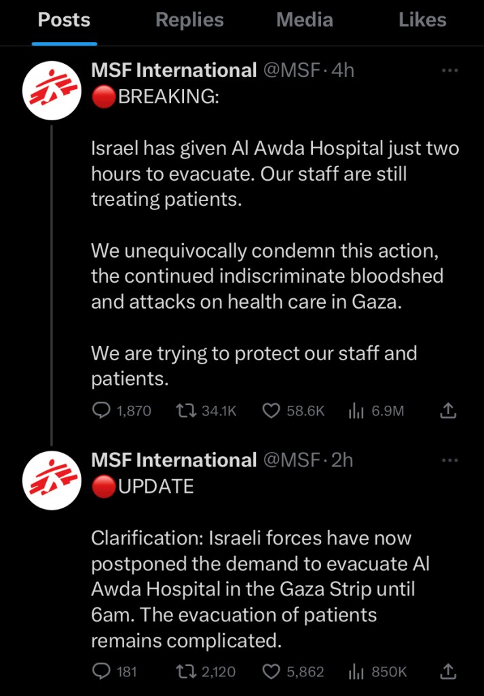The height and width of the screenshot is (696, 484).
Task: Switch to the Media tab
Action: (304, 20)
